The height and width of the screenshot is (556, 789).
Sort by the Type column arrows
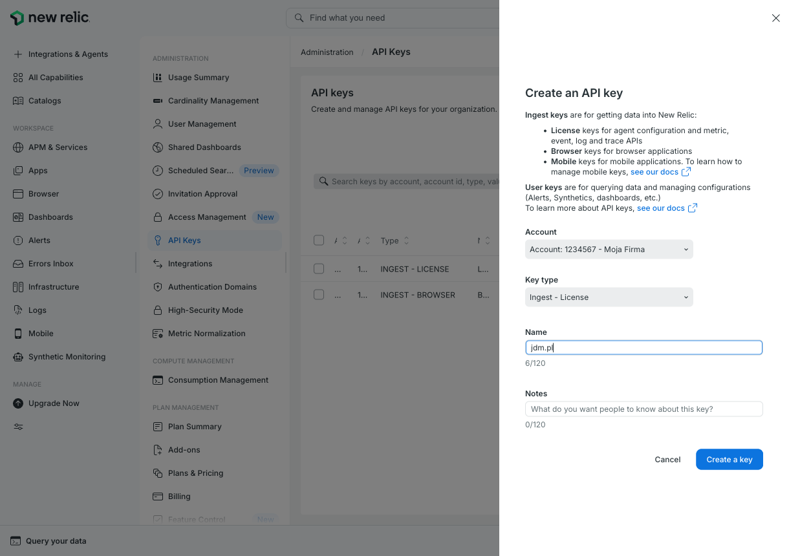click(x=407, y=241)
